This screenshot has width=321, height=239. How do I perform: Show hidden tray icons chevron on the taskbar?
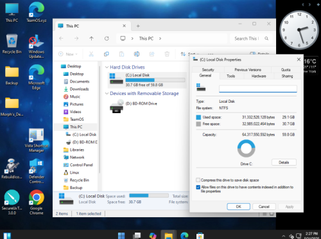click(x=284, y=236)
